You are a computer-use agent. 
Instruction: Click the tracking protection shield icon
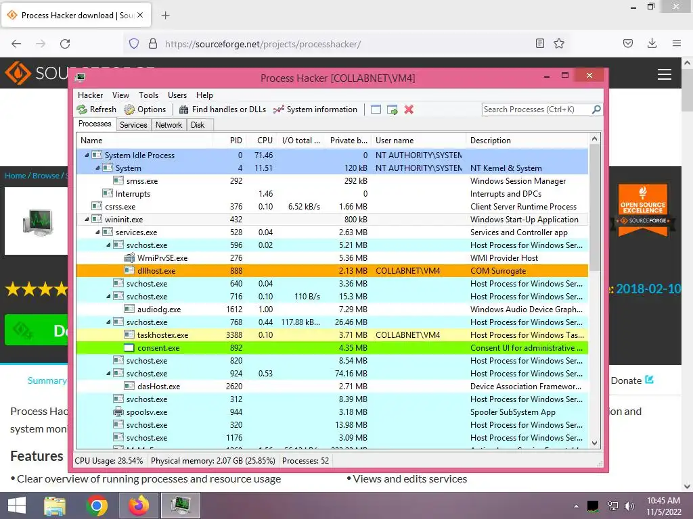tap(134, 43)
